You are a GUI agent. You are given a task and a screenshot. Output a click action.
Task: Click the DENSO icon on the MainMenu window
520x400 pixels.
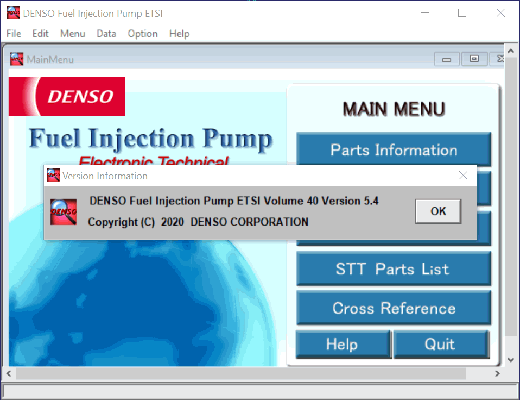tap(16, 59)
